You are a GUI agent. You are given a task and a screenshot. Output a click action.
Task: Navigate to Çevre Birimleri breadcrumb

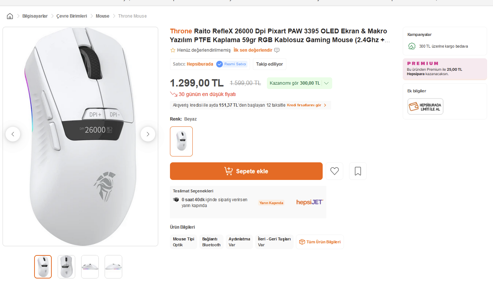(72, 16)
